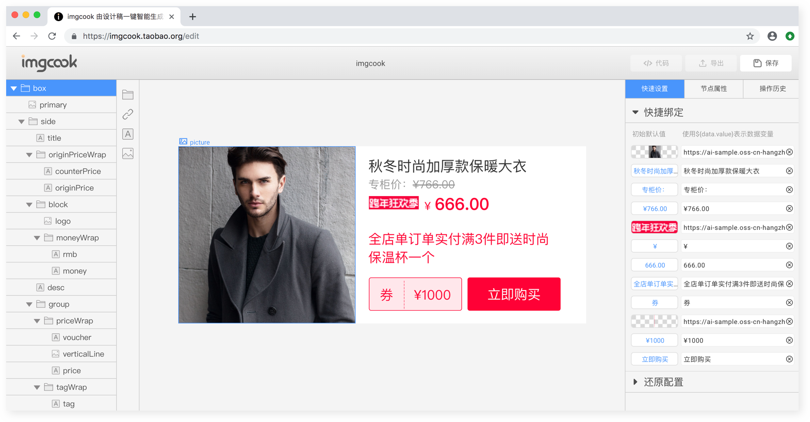810x422 pixels.
Task: Select the text tool icon
Action: [x=128, y=134]
